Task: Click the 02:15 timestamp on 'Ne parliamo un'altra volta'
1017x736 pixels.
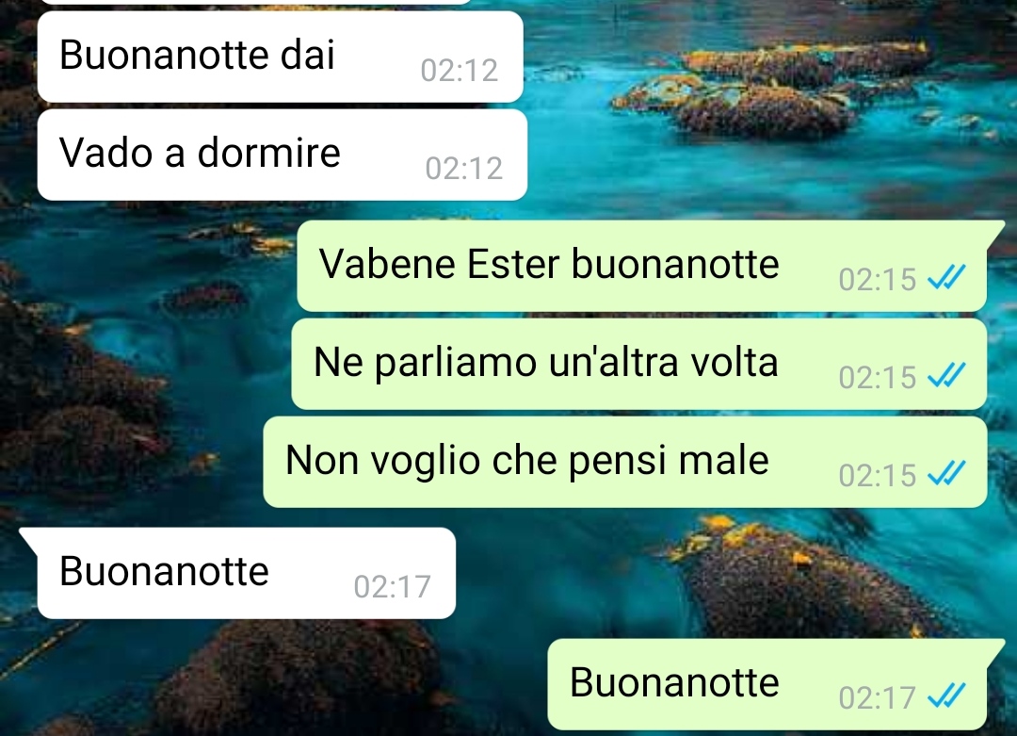Action: pos(877,378)
